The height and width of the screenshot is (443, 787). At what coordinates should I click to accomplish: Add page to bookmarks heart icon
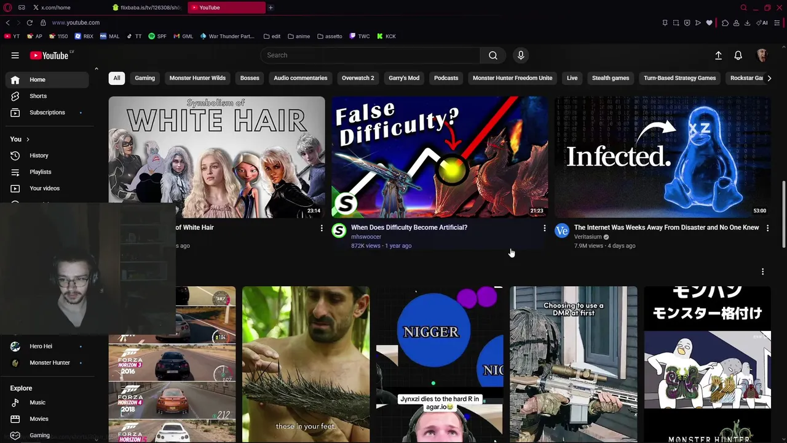point(709,23)
